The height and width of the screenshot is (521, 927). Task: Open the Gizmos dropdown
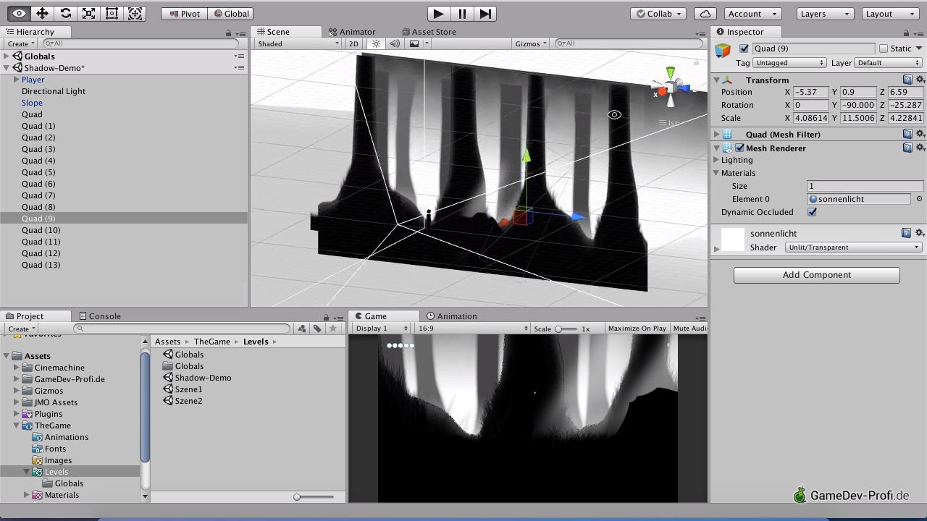click(x=531, y=43)
